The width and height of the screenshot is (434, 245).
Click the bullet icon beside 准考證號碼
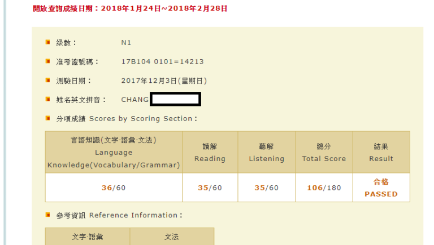coord(48,61)
